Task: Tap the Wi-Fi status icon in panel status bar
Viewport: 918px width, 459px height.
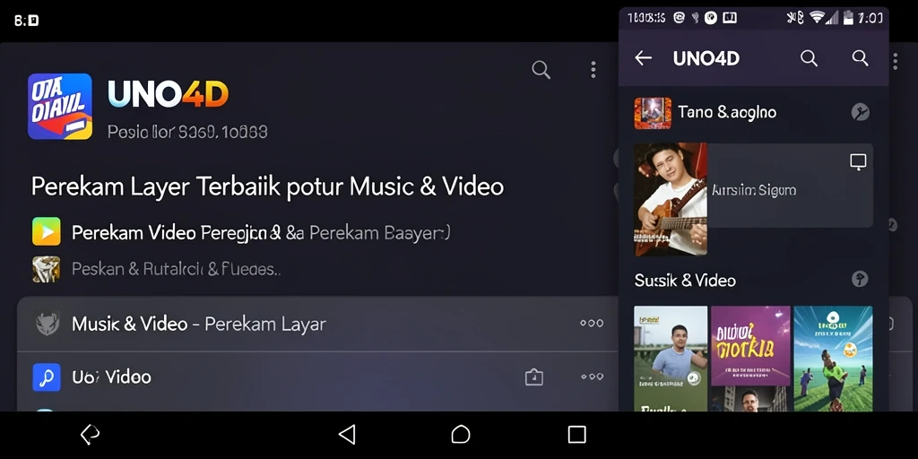Action: pyautogui.click(x=817, y=18)
